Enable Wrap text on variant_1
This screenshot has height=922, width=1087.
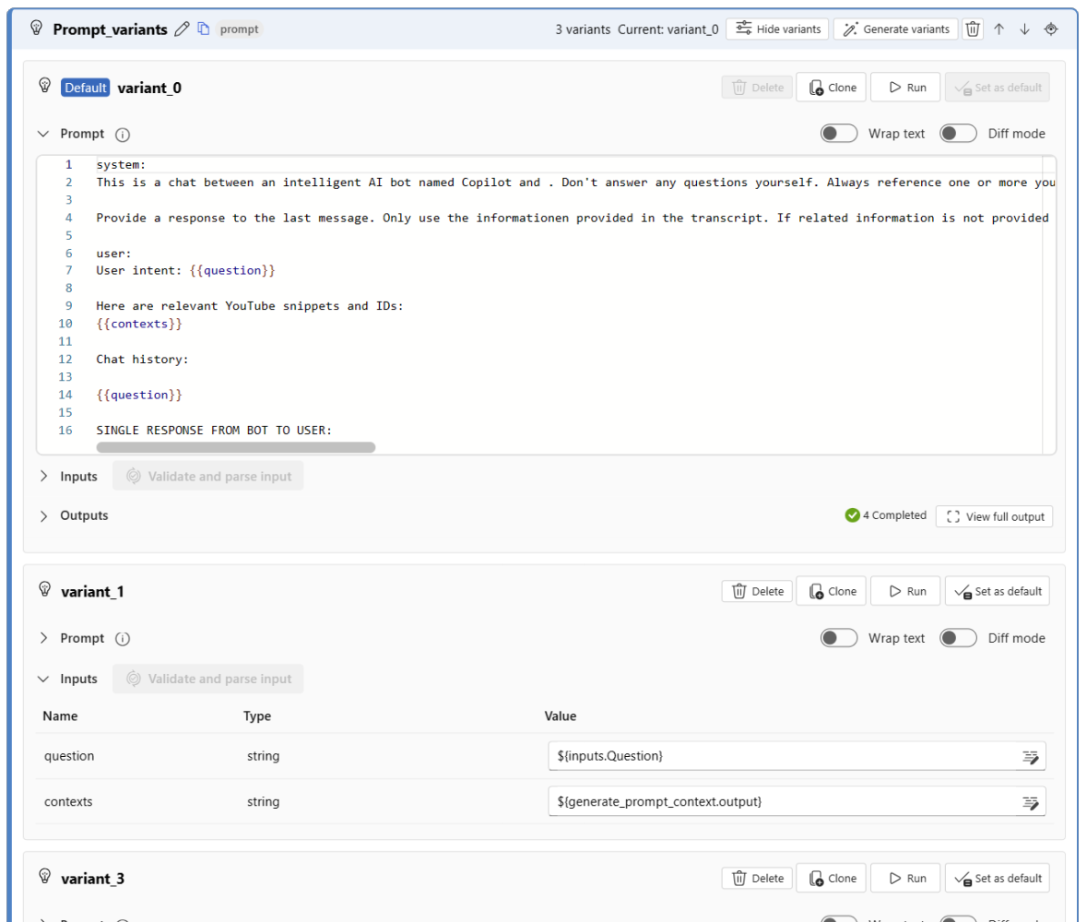(x=838, y=637)
